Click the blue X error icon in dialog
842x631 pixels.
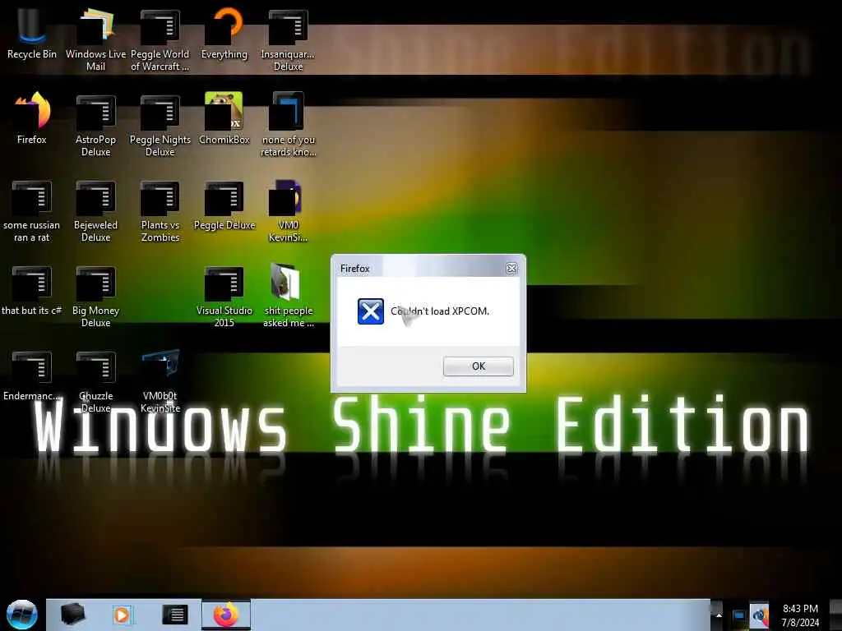(371, 311)
